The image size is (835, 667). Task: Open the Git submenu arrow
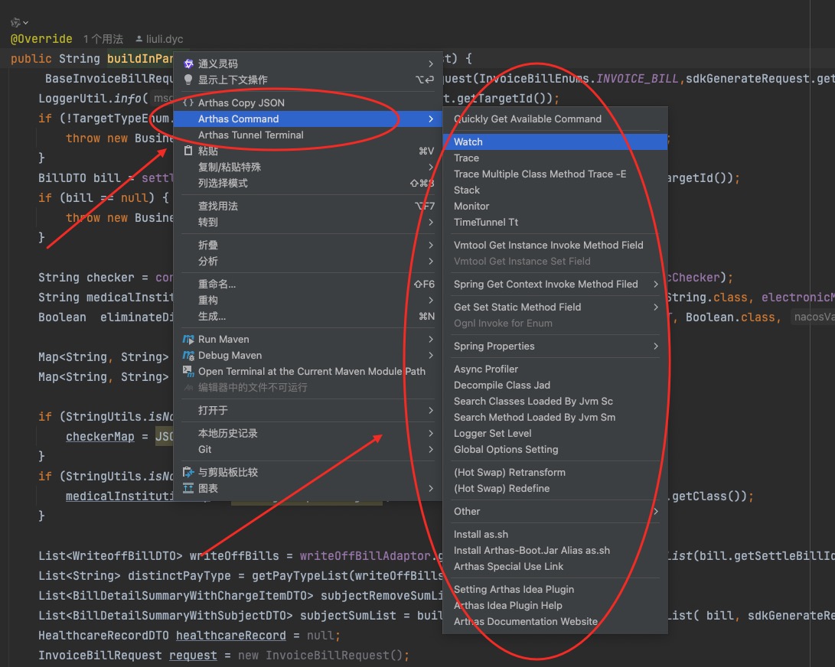431,449
